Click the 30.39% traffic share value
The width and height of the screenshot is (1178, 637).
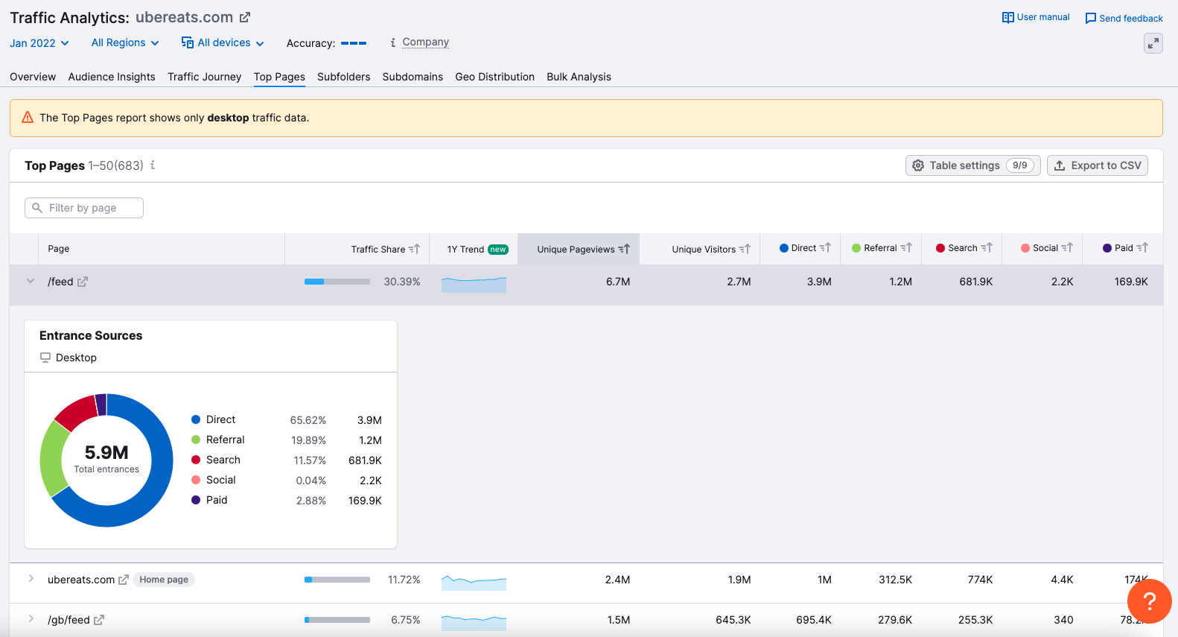402,282
